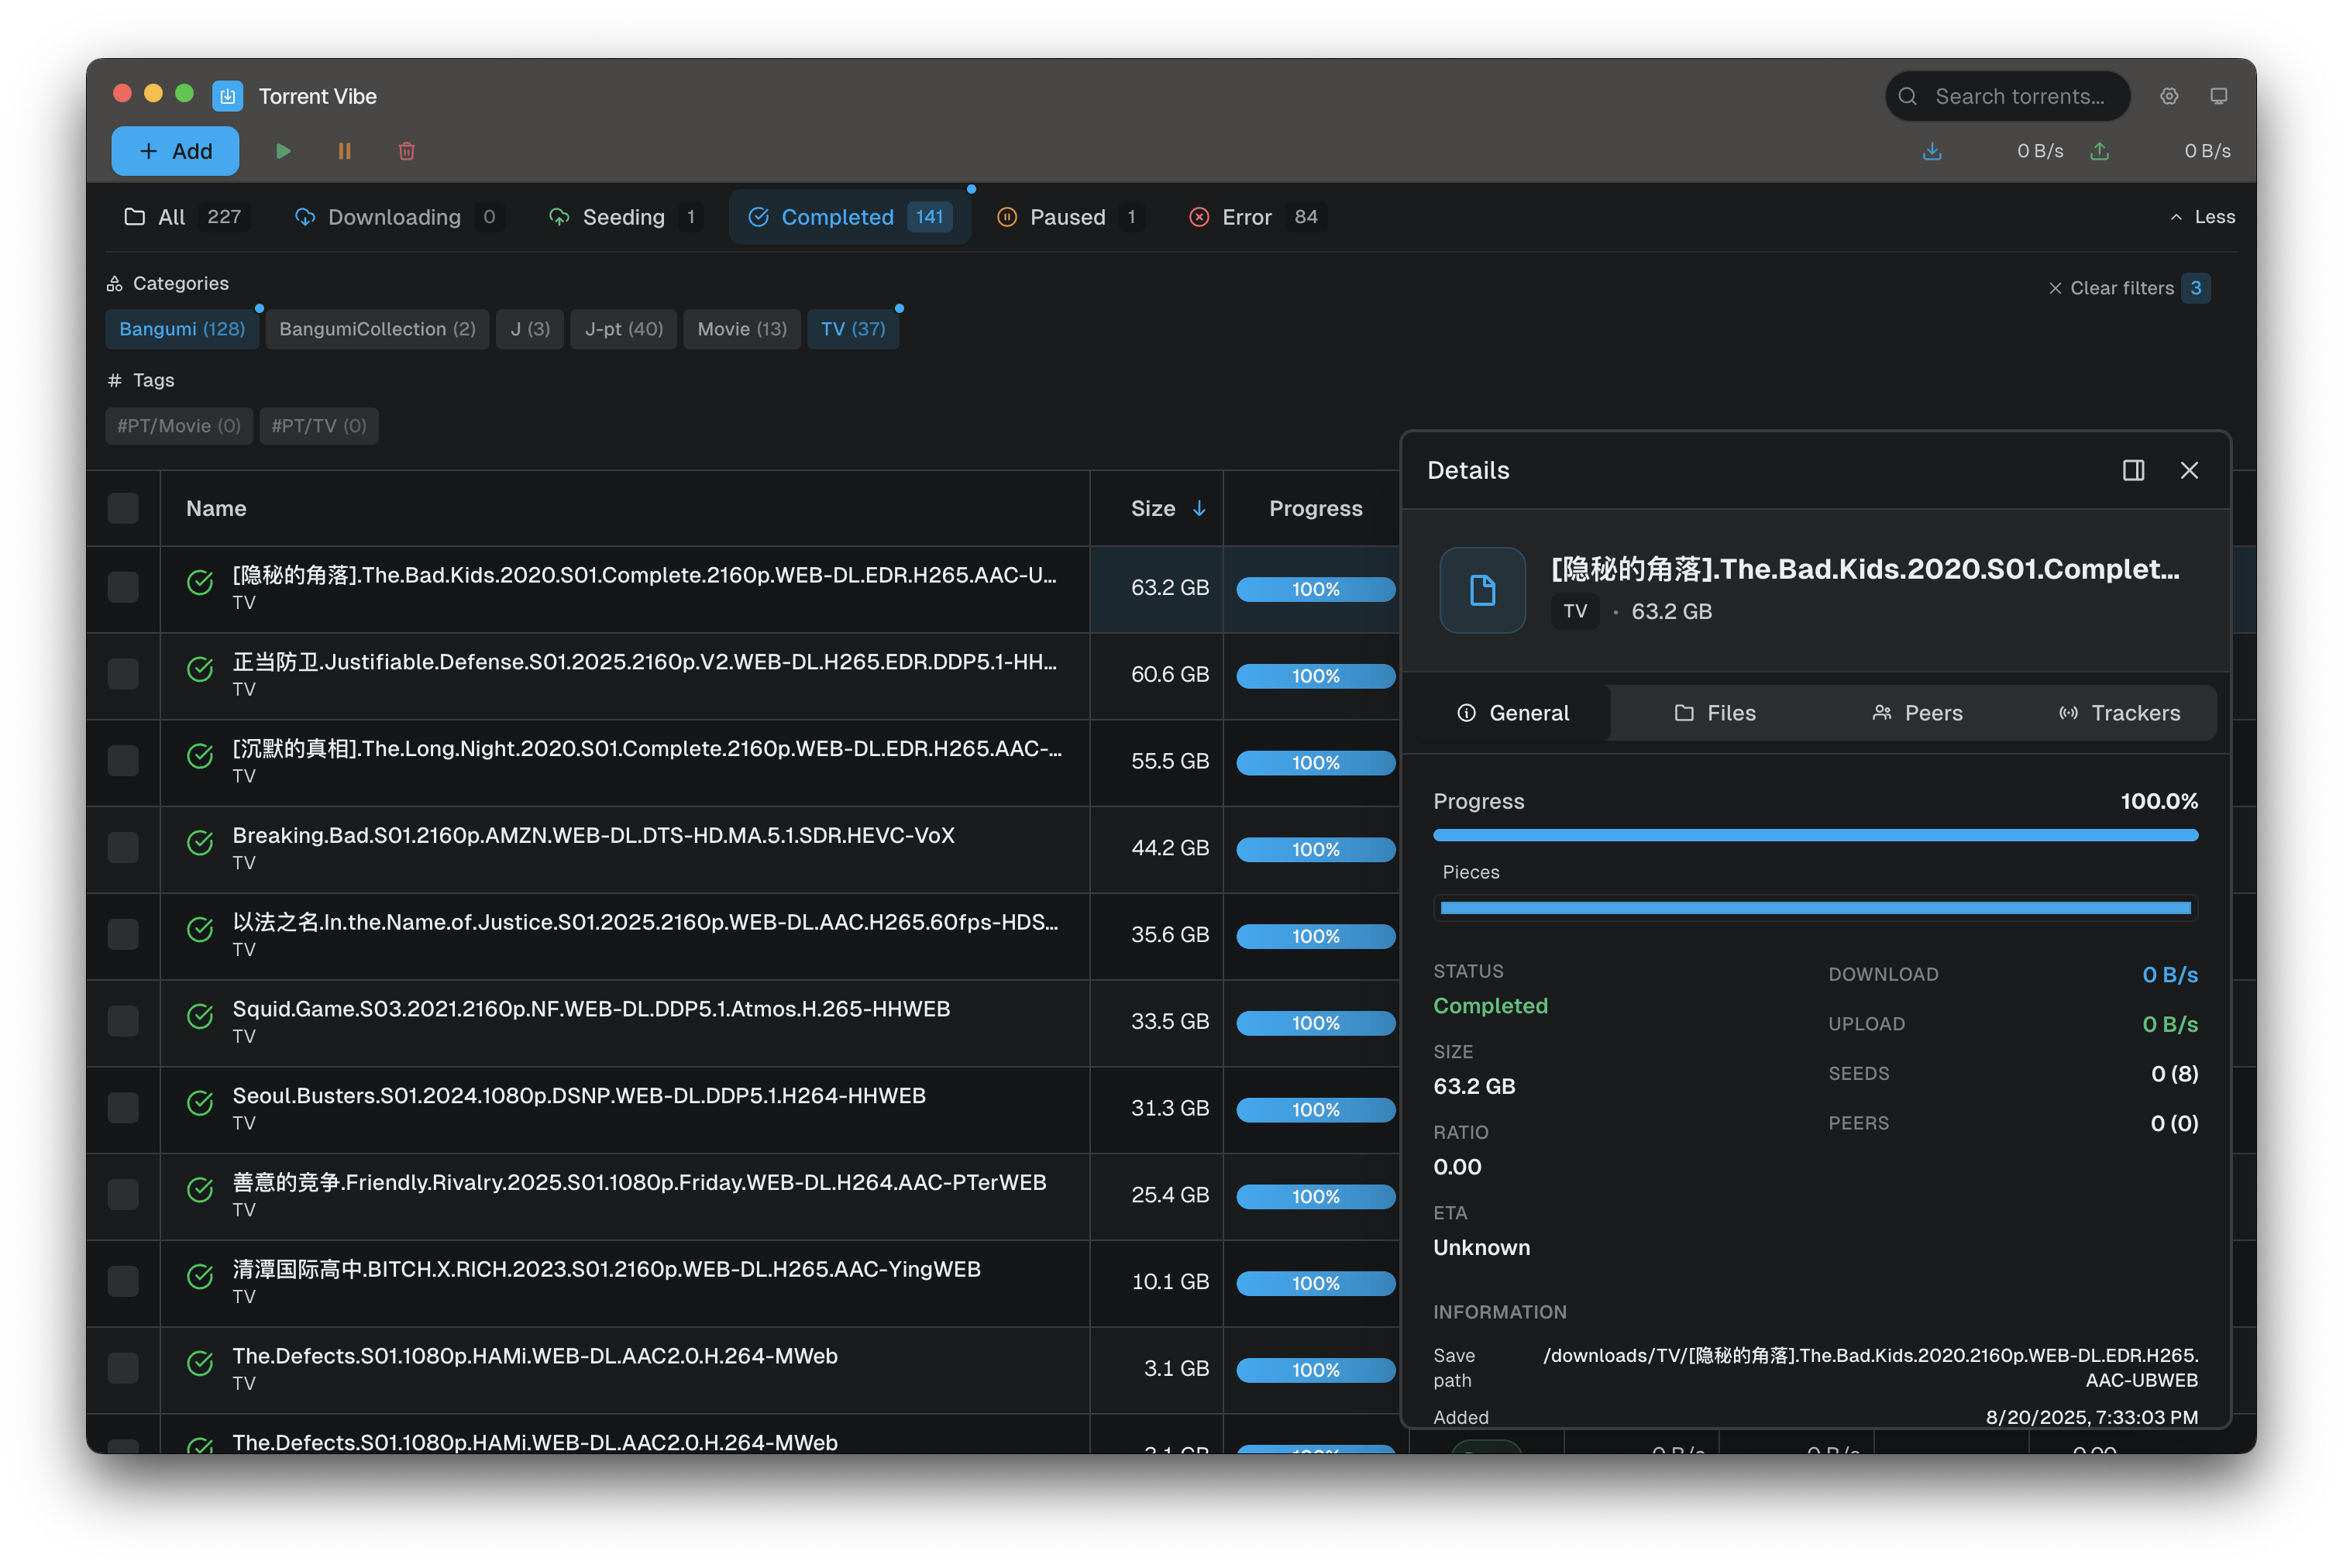Viewport: 2343px width, 1568px height.
Task: Toggle TV (37) category filter
Action: tap(853, 329)
